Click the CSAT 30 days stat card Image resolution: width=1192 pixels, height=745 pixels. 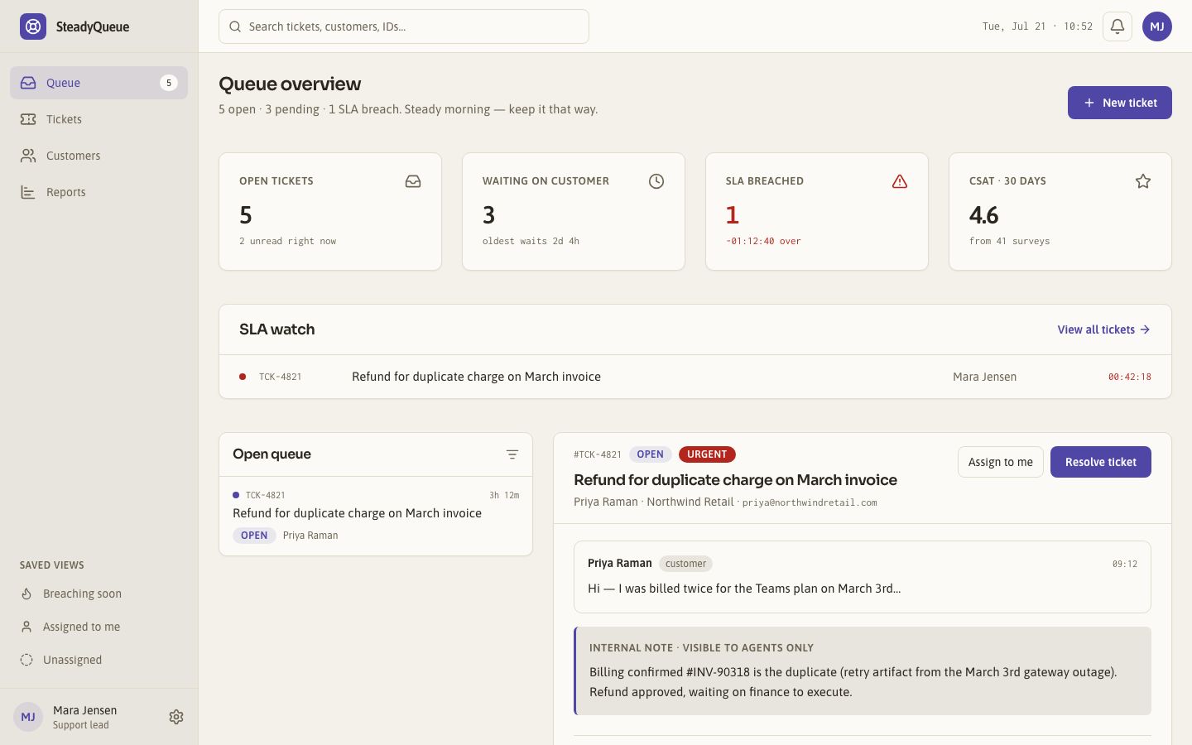1060,211
